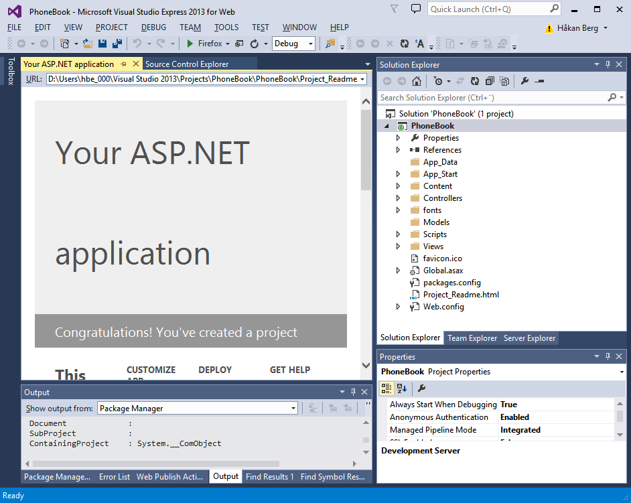Click scroll down arrow in Properties grid

pos(620,435)
